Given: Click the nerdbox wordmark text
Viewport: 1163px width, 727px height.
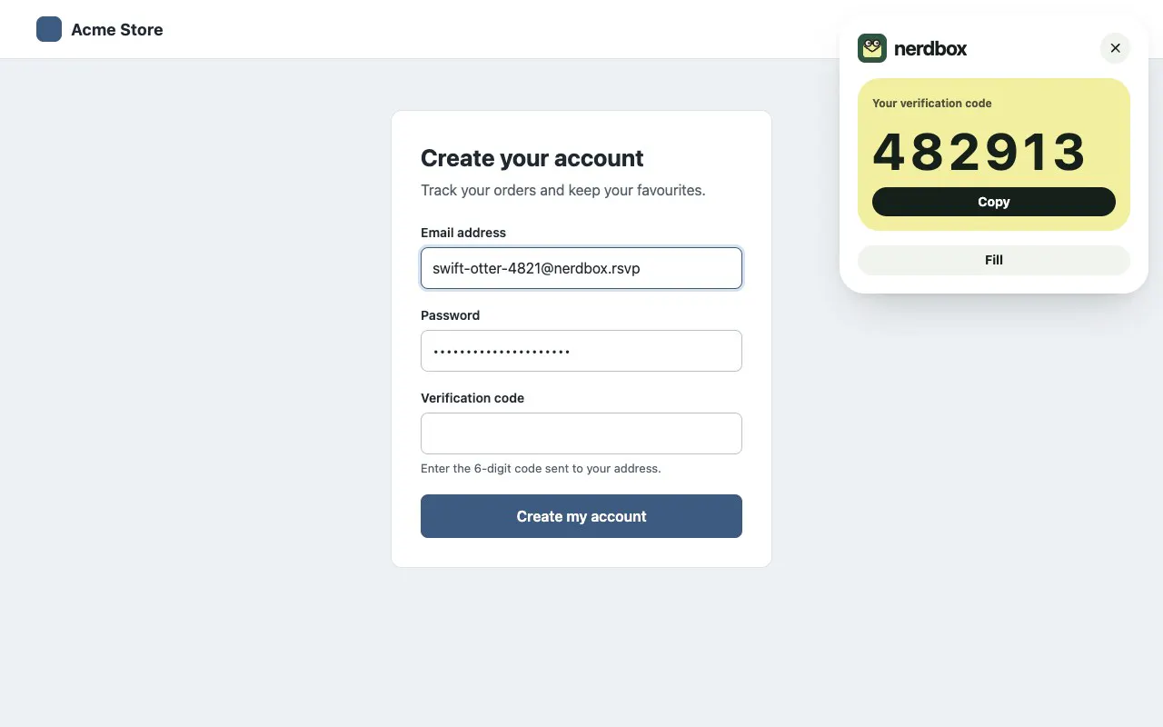Looking at the screenshot, I should coord(930,49).
